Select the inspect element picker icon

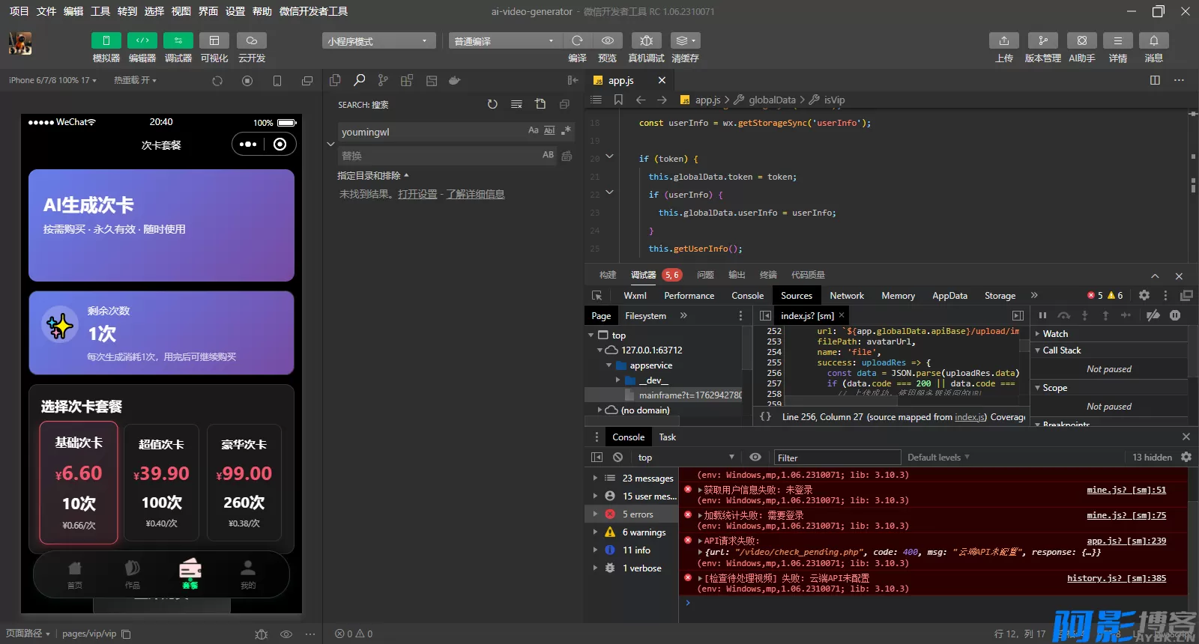[597, 296]
